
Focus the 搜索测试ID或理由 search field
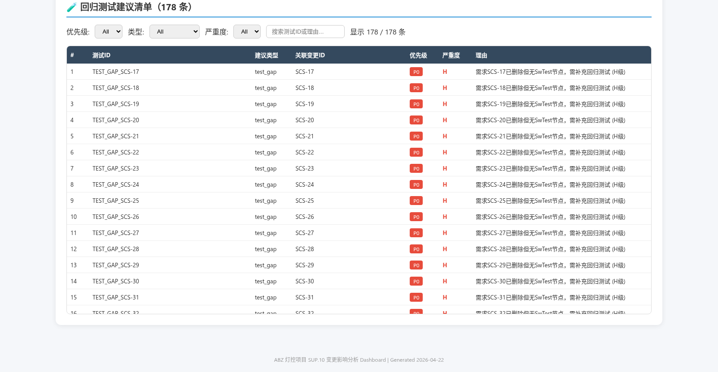(305, 31)
